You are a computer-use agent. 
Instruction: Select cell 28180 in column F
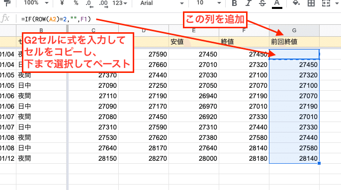(x=244, y=159)
